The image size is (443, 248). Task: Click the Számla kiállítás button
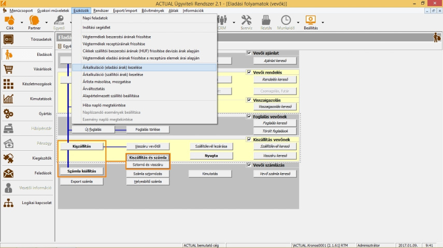click(81, 171)
